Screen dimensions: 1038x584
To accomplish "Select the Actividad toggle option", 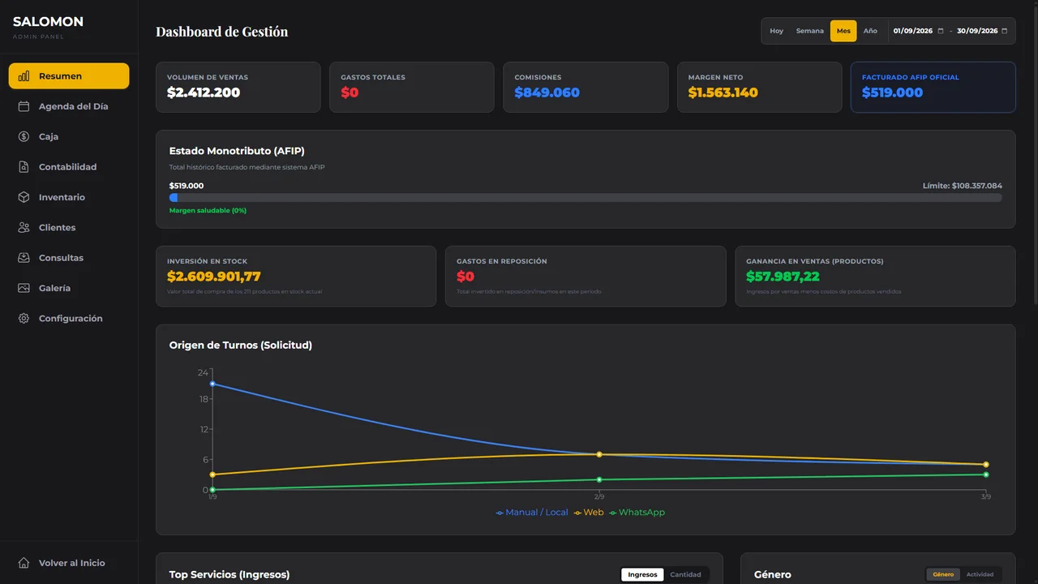I will (980, 574).
